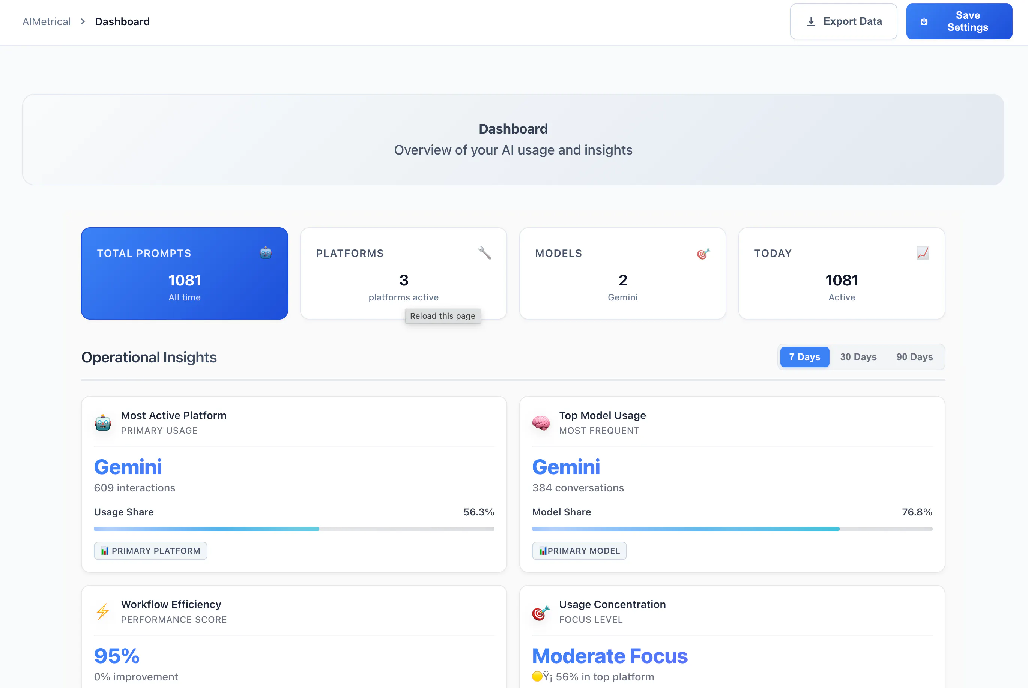Switch to the 90 Days range
The width and height of the screenshot is (1028, 688).
914,357
